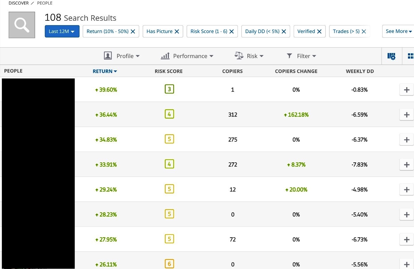The width and height of the screenshot is (414, 269).
Task: Open the column customization settings icon
Action: click(391, 56)
